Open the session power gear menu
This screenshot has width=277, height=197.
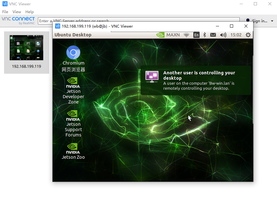coord(248,35)
